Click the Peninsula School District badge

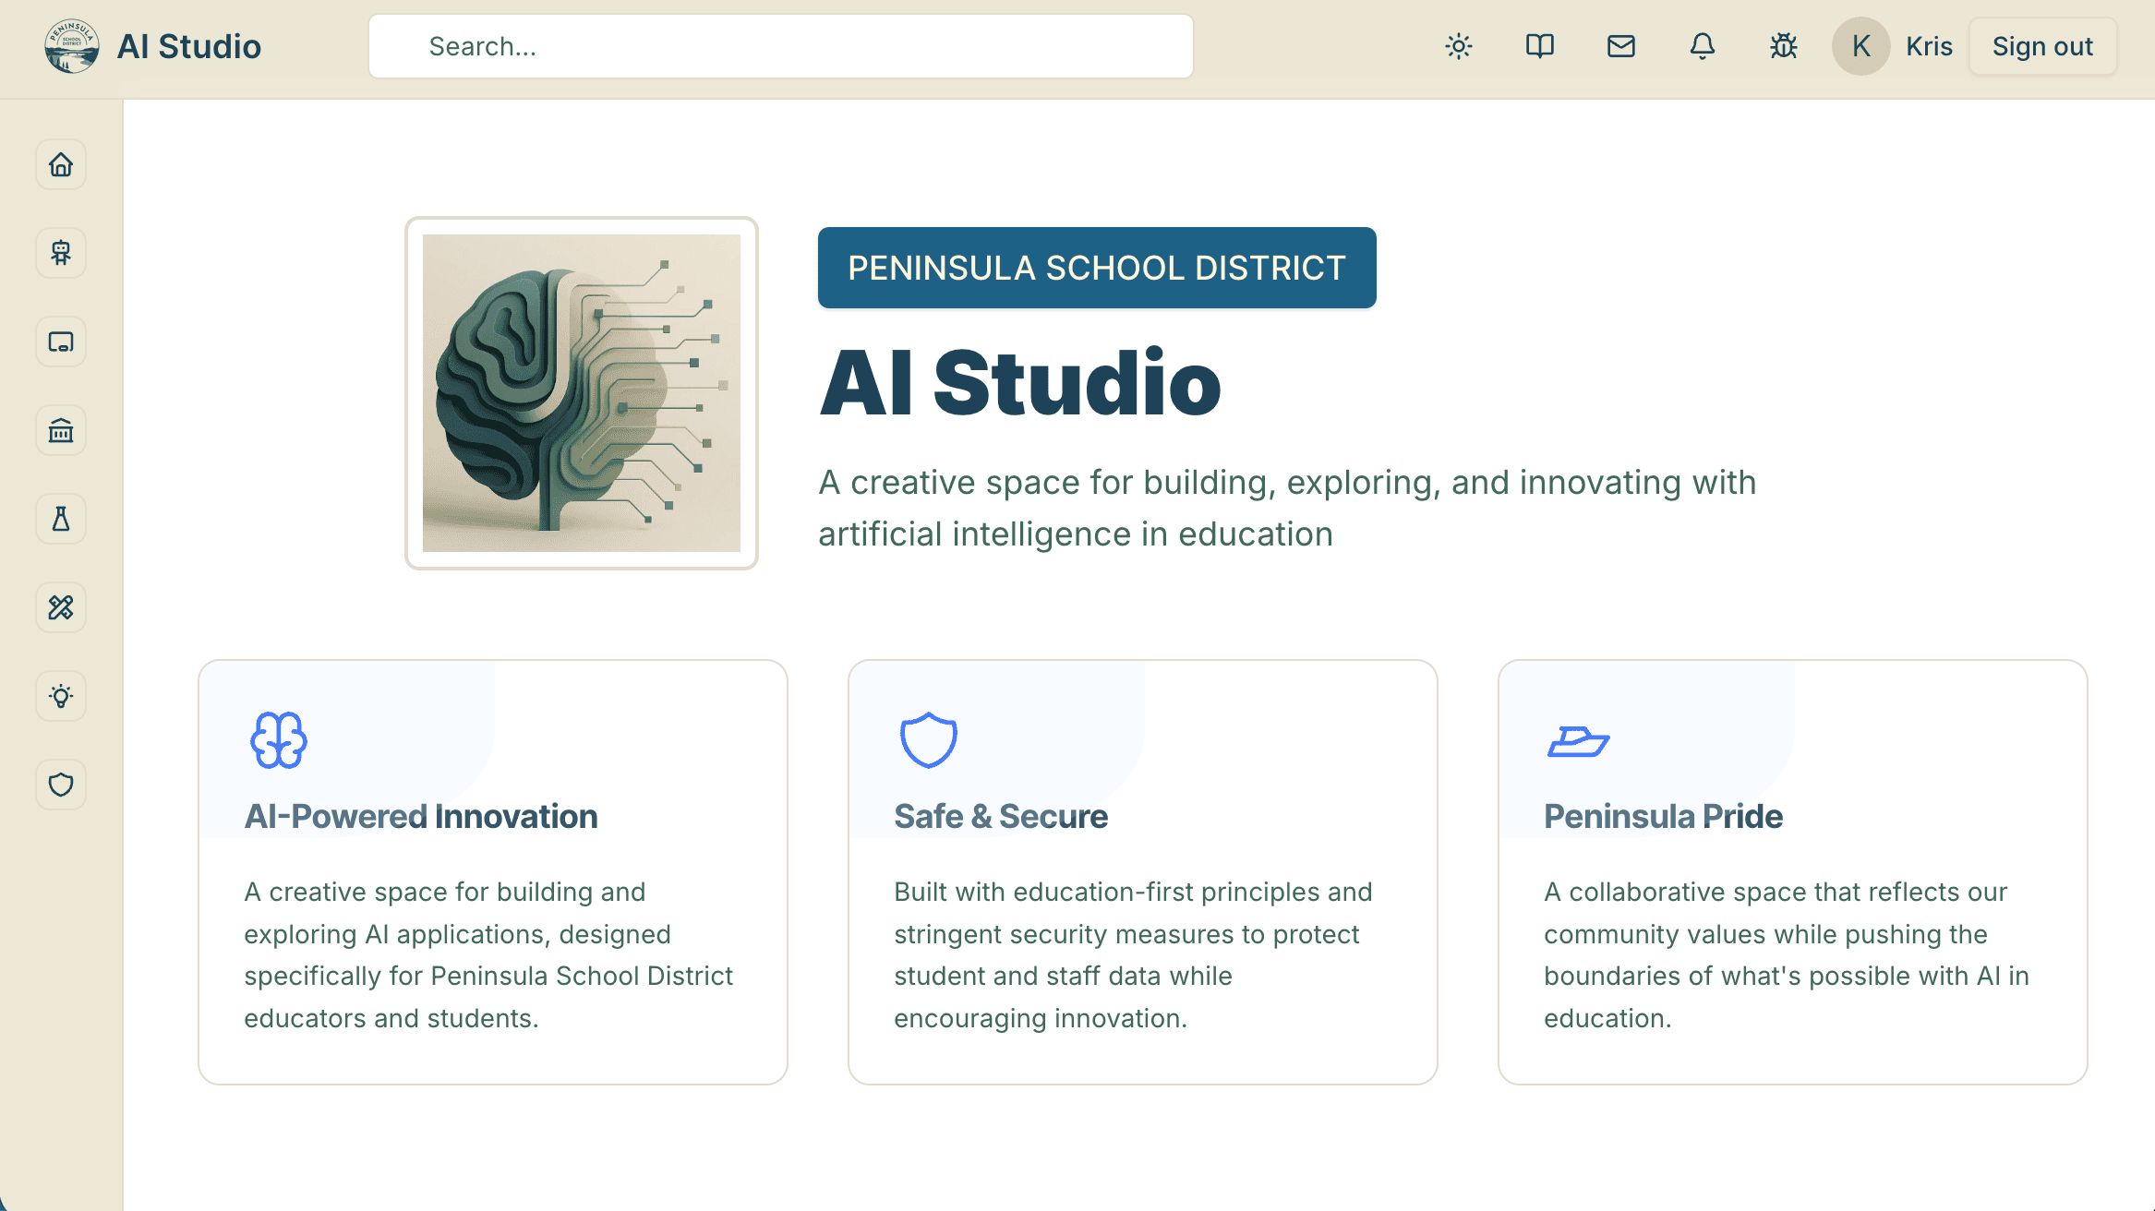1097,268
